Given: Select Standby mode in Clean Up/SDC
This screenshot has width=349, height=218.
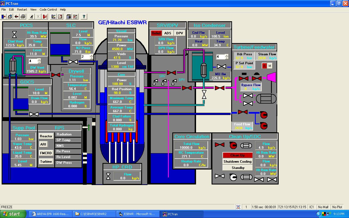Looking at the screenshot, I should tap(237, 168).
